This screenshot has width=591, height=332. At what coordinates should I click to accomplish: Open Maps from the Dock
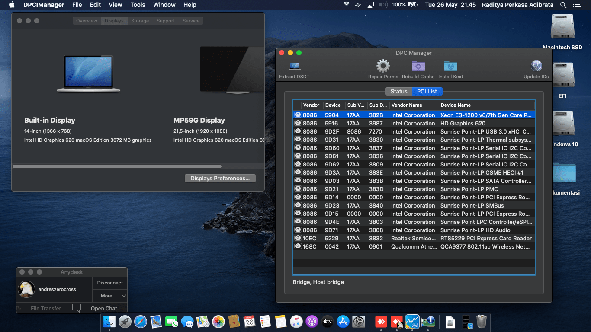[203, 322]
